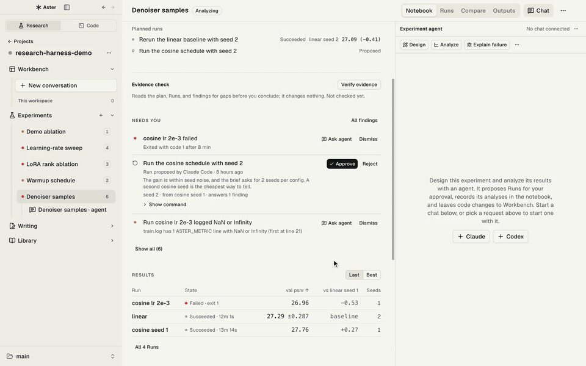The image size is (586, 366).
Task: Open the cosine lr 2e-3 run row
Action: (x=256, y=303)
